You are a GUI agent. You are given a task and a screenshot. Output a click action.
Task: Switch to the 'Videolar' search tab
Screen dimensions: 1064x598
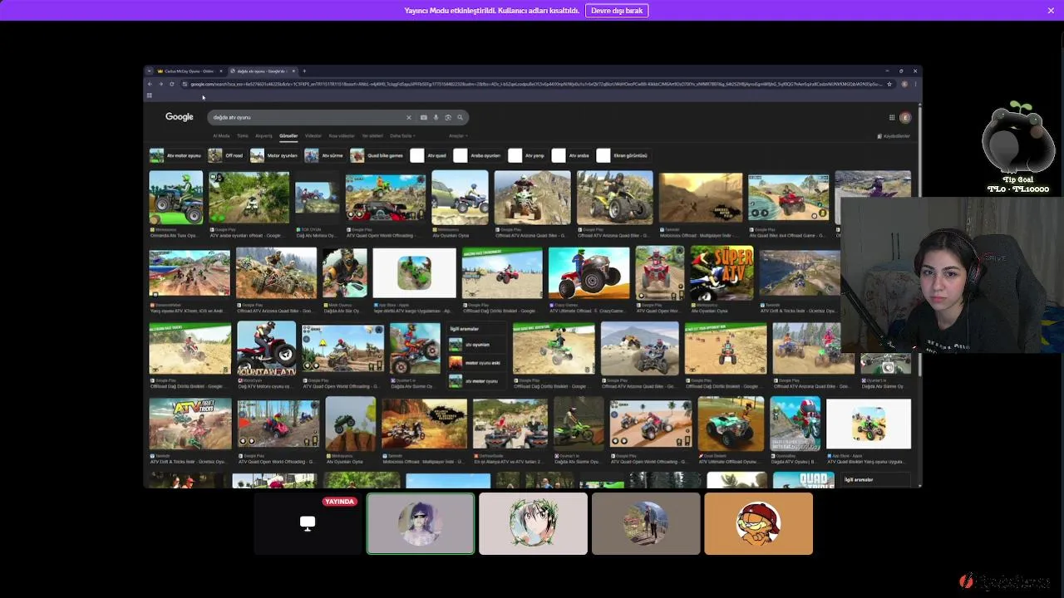click(x=313, y=135)
